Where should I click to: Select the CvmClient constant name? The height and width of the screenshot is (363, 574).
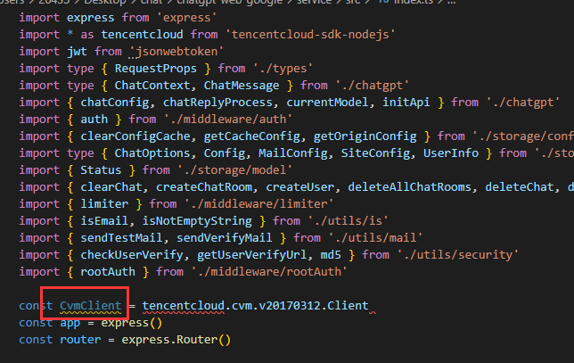[90, 306]
